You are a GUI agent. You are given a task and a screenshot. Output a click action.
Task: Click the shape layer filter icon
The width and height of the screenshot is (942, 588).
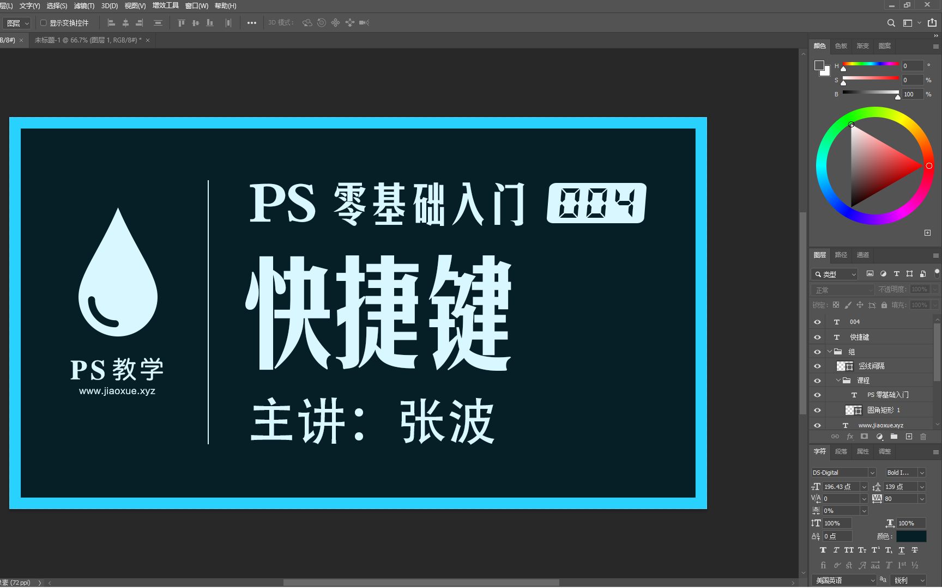[x=909, y=274]
